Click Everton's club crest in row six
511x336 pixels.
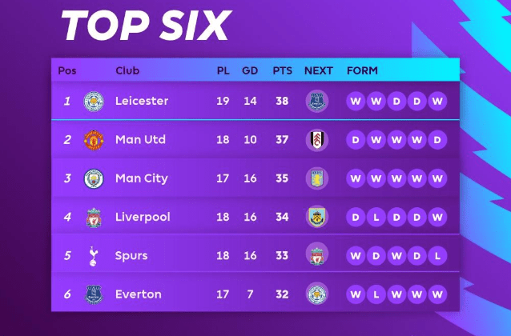coord(94,294)
